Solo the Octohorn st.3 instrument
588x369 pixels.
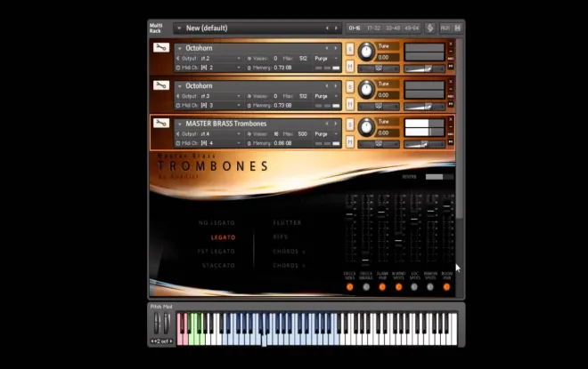(x=349, y=87)
